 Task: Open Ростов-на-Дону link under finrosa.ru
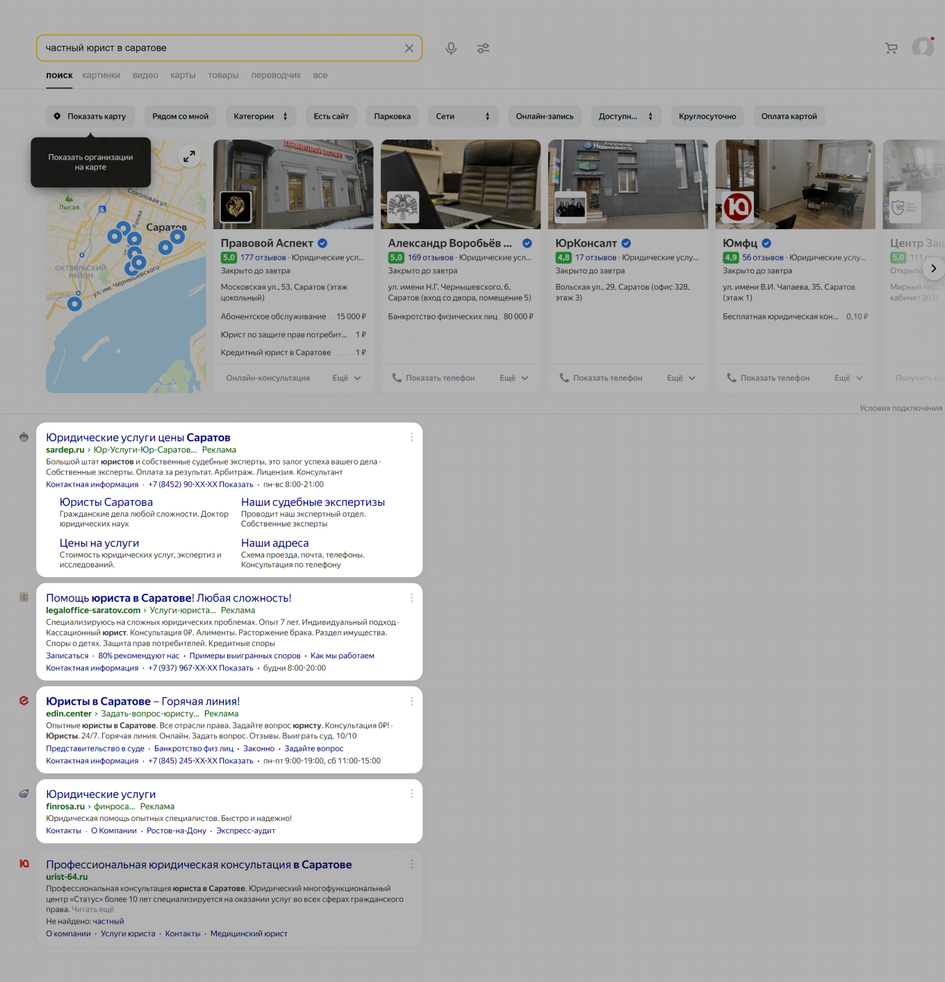click(176, 831)
